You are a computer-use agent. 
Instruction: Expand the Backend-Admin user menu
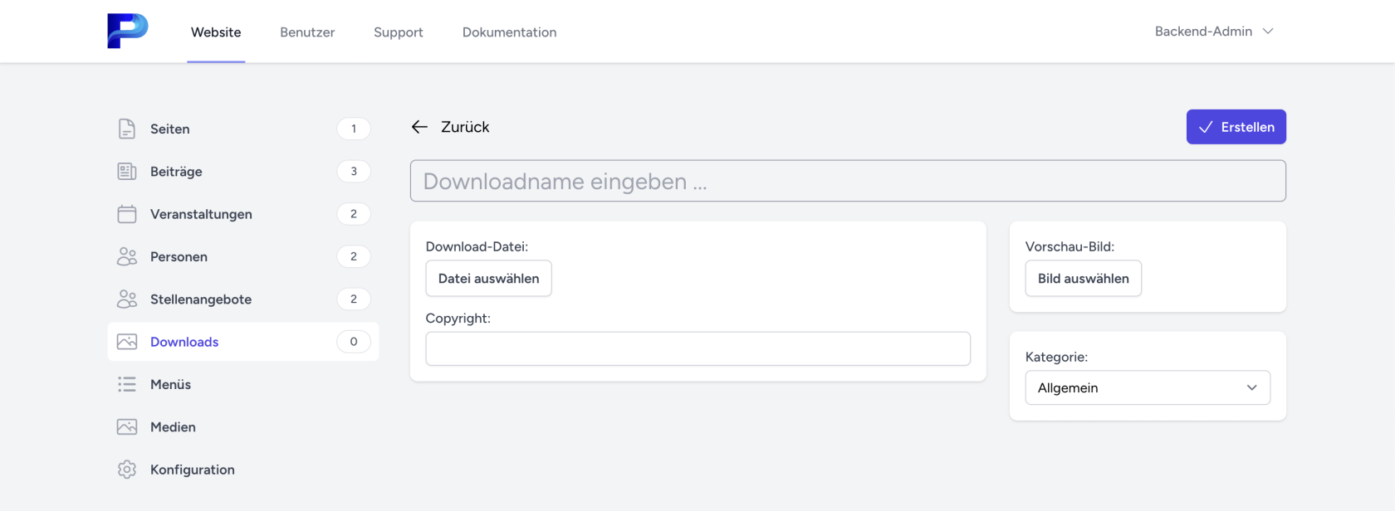1213,32
